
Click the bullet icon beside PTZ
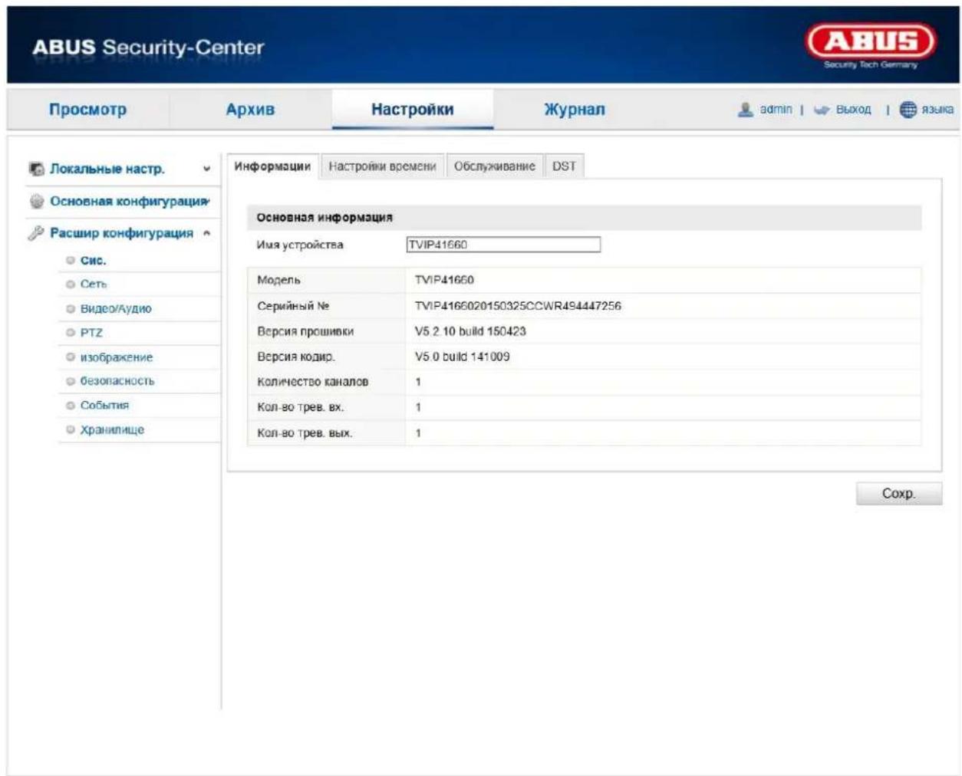point(71,333)
